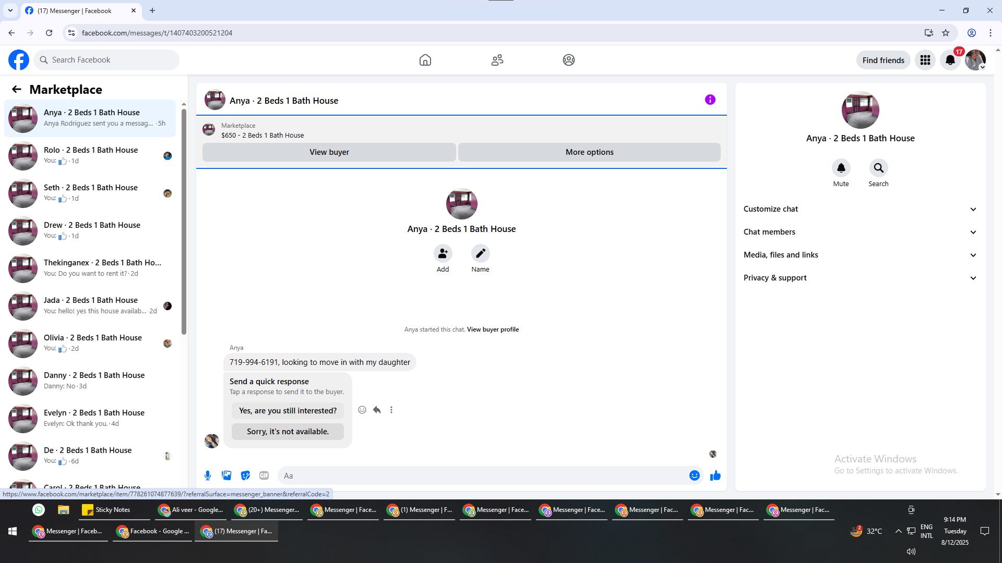1002x563 pixels.
Task: Toggle the conversation information panel
Action: [x=710, y=100]
